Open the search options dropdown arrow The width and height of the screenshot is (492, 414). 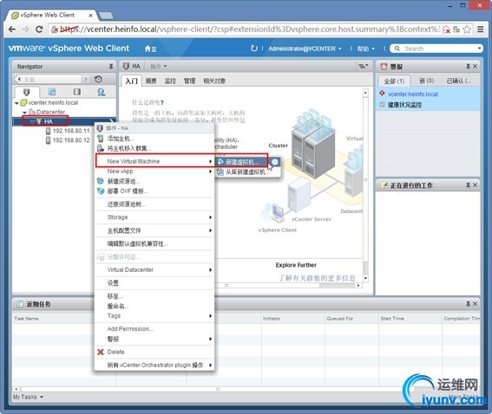pyautogui.click(x=479, y=49)
